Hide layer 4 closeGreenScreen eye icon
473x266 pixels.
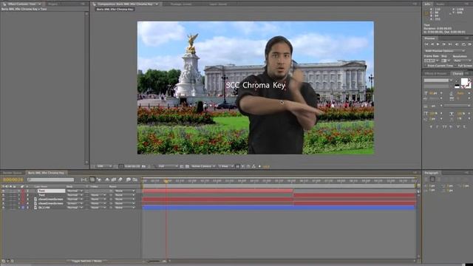(x=3, y=204)
